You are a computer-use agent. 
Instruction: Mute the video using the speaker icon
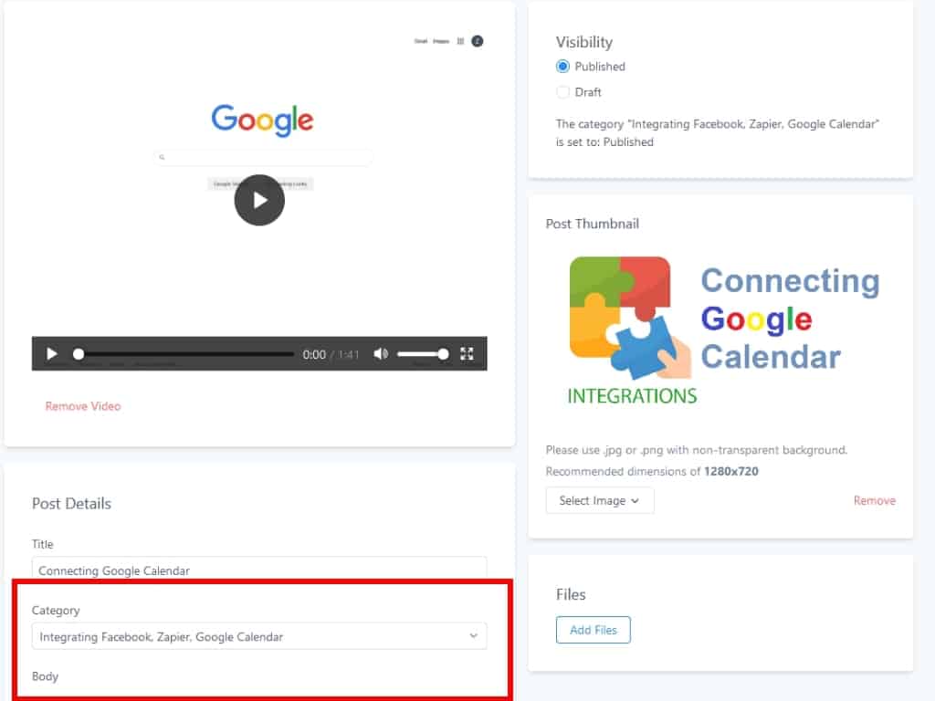381,354
